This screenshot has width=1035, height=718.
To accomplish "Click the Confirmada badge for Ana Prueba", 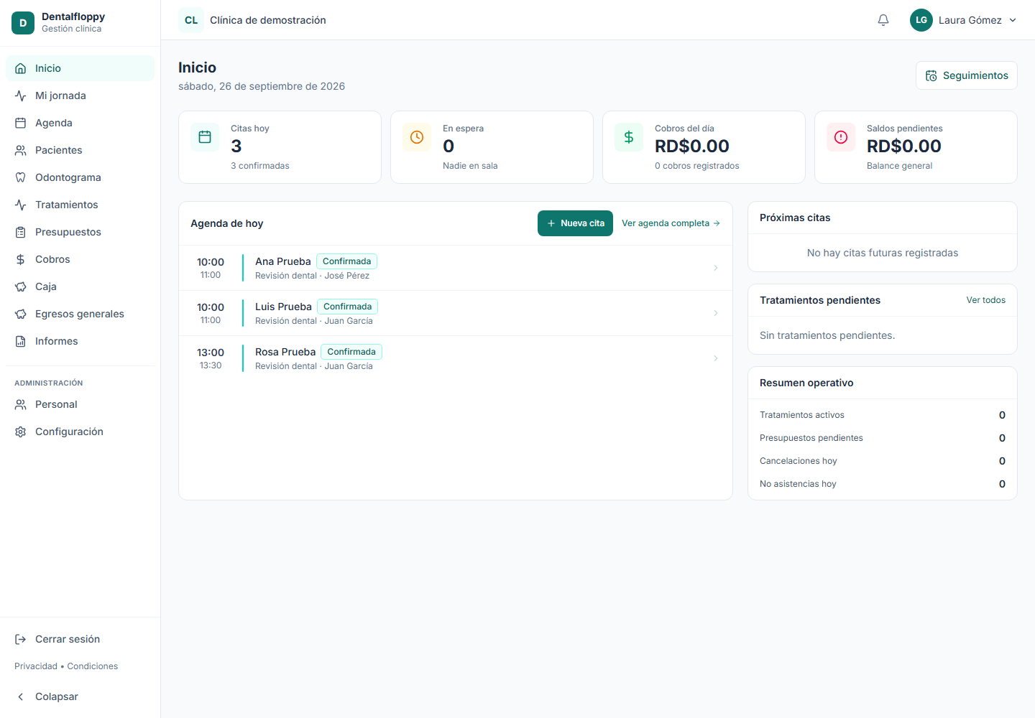I will (x=347, y=261).
